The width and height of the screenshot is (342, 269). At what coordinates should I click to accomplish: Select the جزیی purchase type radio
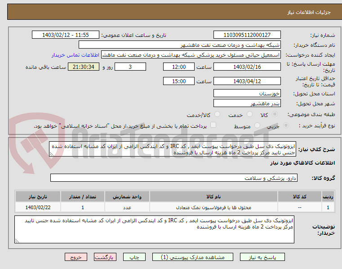[x=286, y=126]
